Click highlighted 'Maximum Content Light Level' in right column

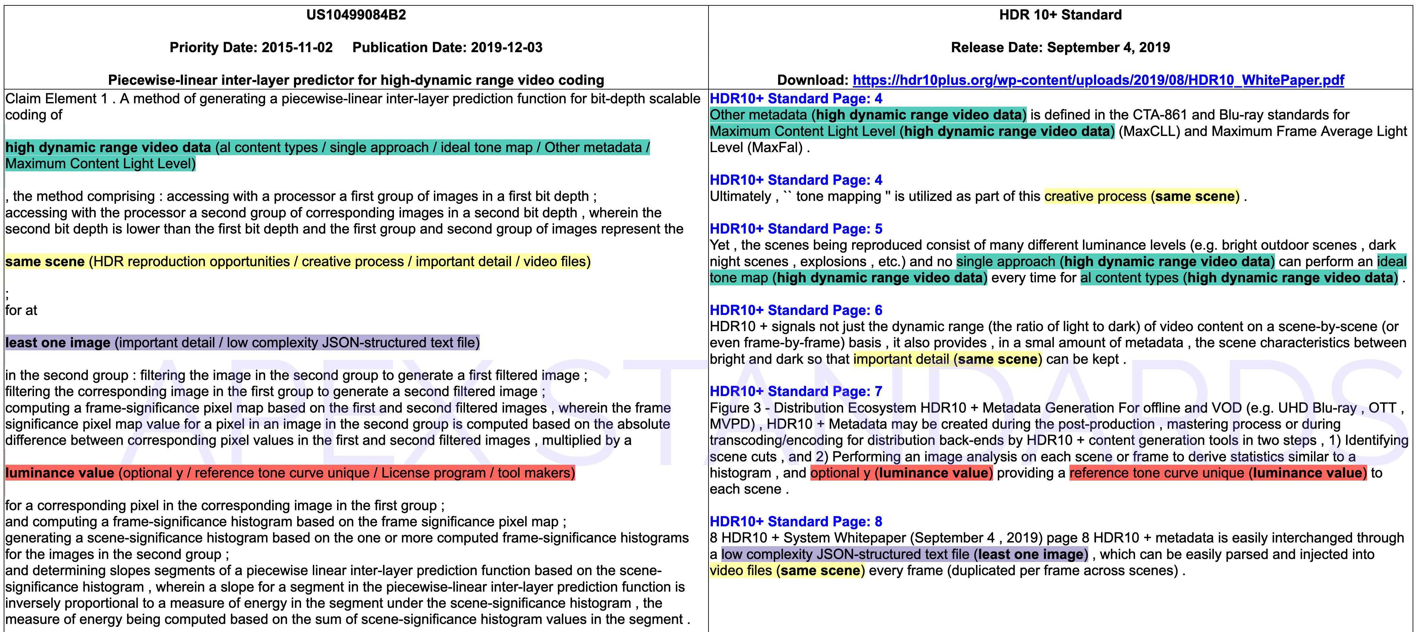[803, 131]
